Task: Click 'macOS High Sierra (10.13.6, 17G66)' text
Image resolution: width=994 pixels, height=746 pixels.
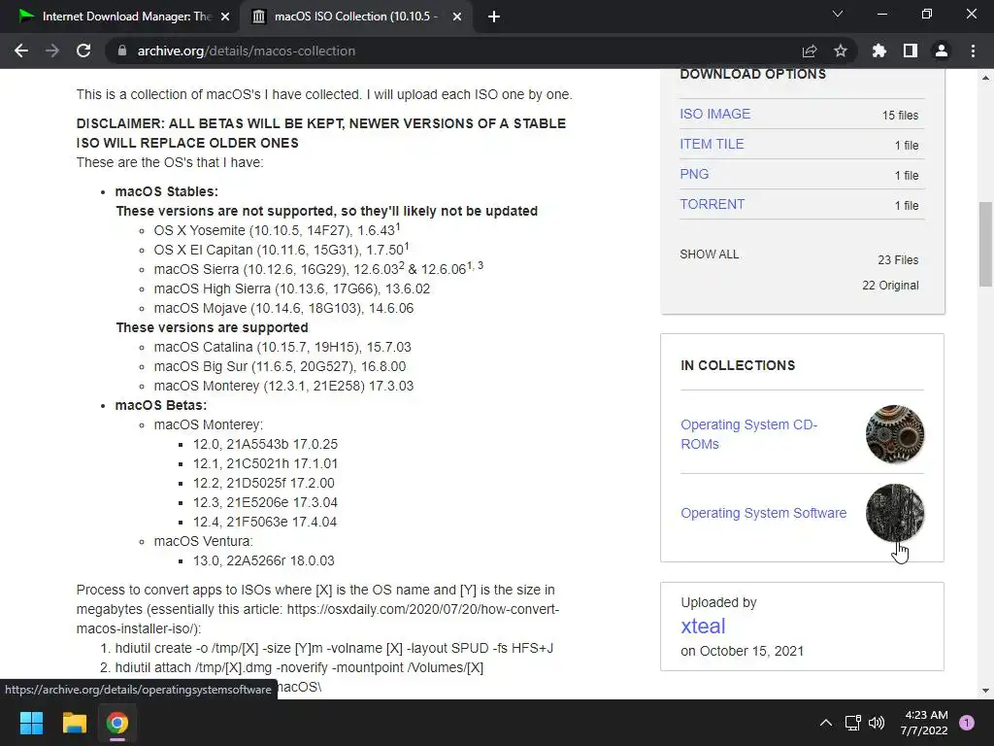Action: point(267,288)
